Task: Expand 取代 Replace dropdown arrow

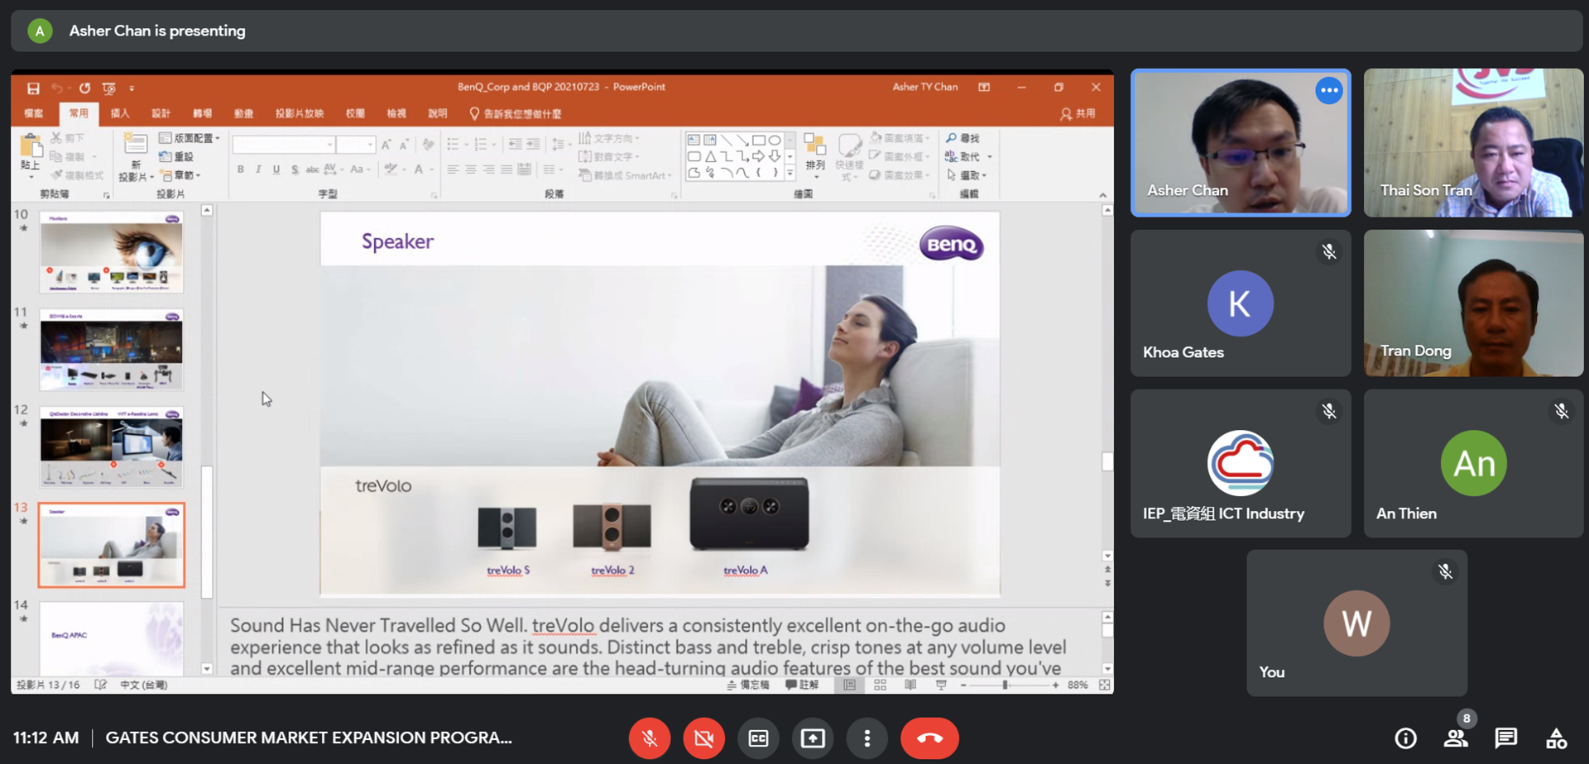Action: click(x=990, y=156)
